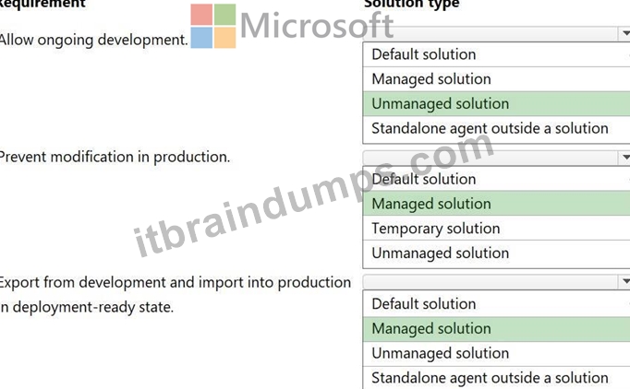Click the third empty combo box field
The width and height of the screenshot is (630, 389).
point(491,282)
